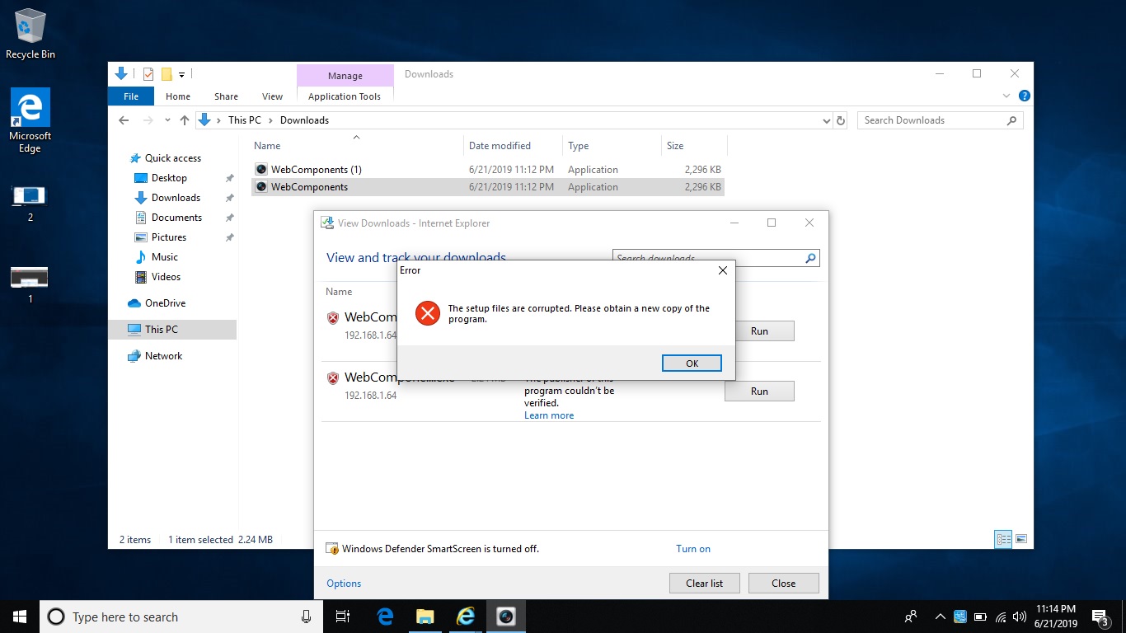Expand the ribbon with the chevron arrow
Screen dimensions: 1126x633
click(1006, 96)
